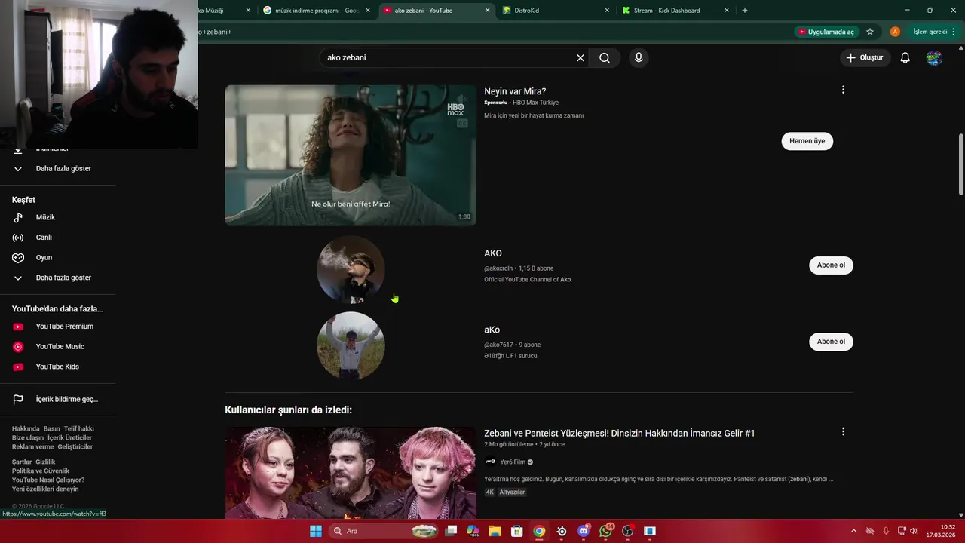Grab the YouTube page vertical scrollbar
Image resolution: width=965 pixels, height=543 pixels.
click(960, 164)
